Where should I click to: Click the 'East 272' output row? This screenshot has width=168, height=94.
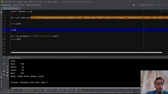pyautogui.click(x=17, y=64)
